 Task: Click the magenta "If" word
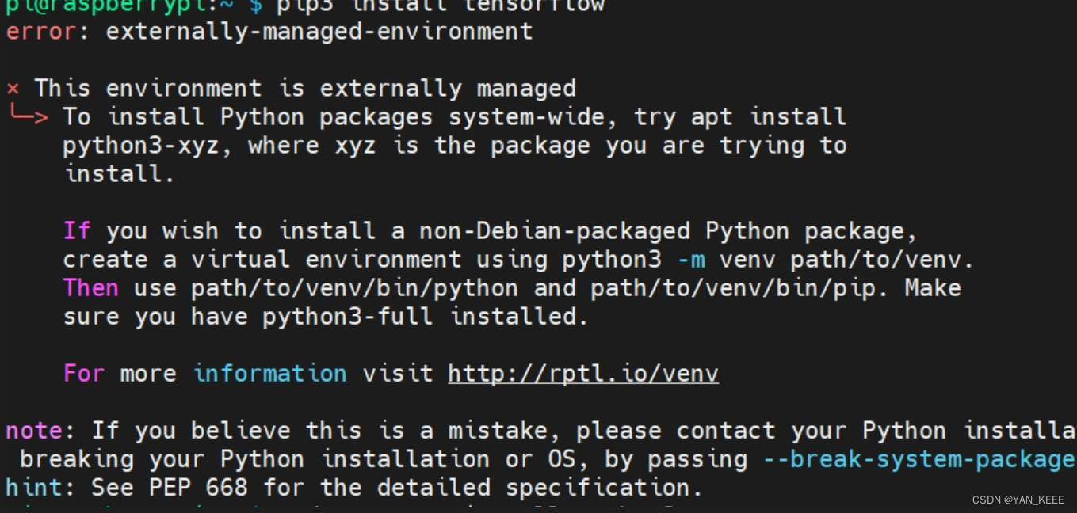tap(77, 231)
